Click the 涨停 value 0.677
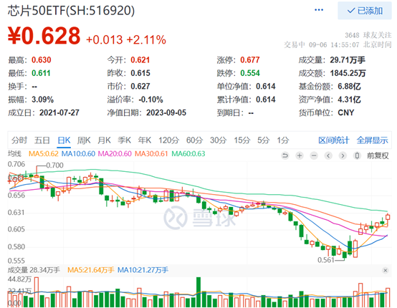397x308 pixels. (x=250, y=60)
